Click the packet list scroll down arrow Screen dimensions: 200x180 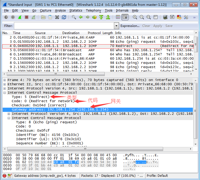196,69
